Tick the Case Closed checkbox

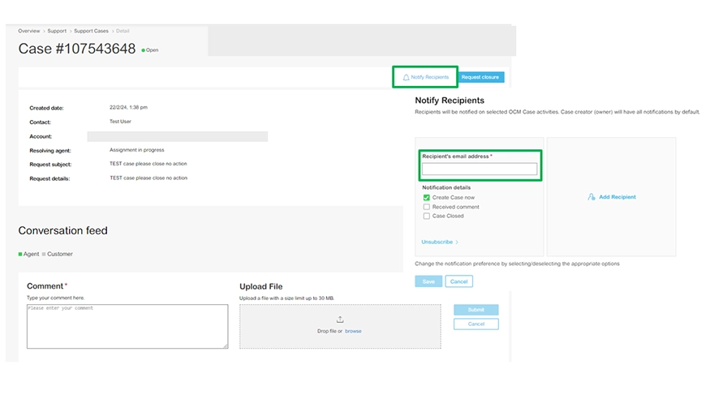pyautogui.click(x=427, y=217)
